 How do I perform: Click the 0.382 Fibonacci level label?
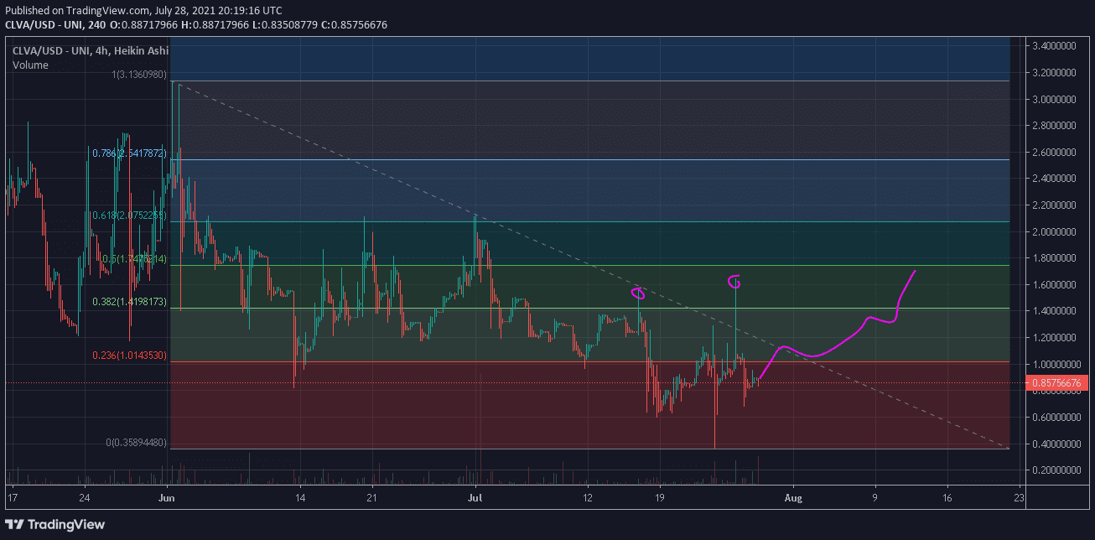click(129, 301)
